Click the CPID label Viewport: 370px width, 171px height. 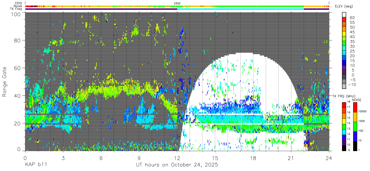point(18,3)
